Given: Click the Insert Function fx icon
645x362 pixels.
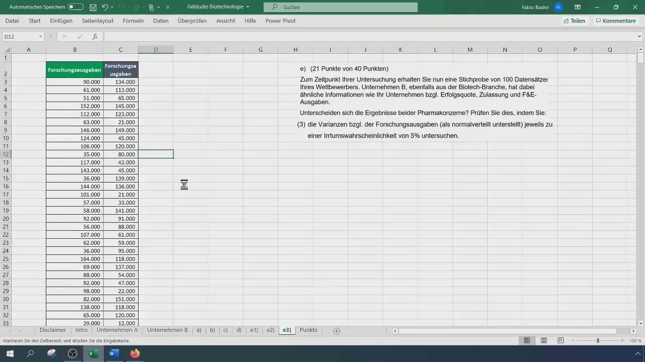Looking at the screenshot, I should click(95, 37).
